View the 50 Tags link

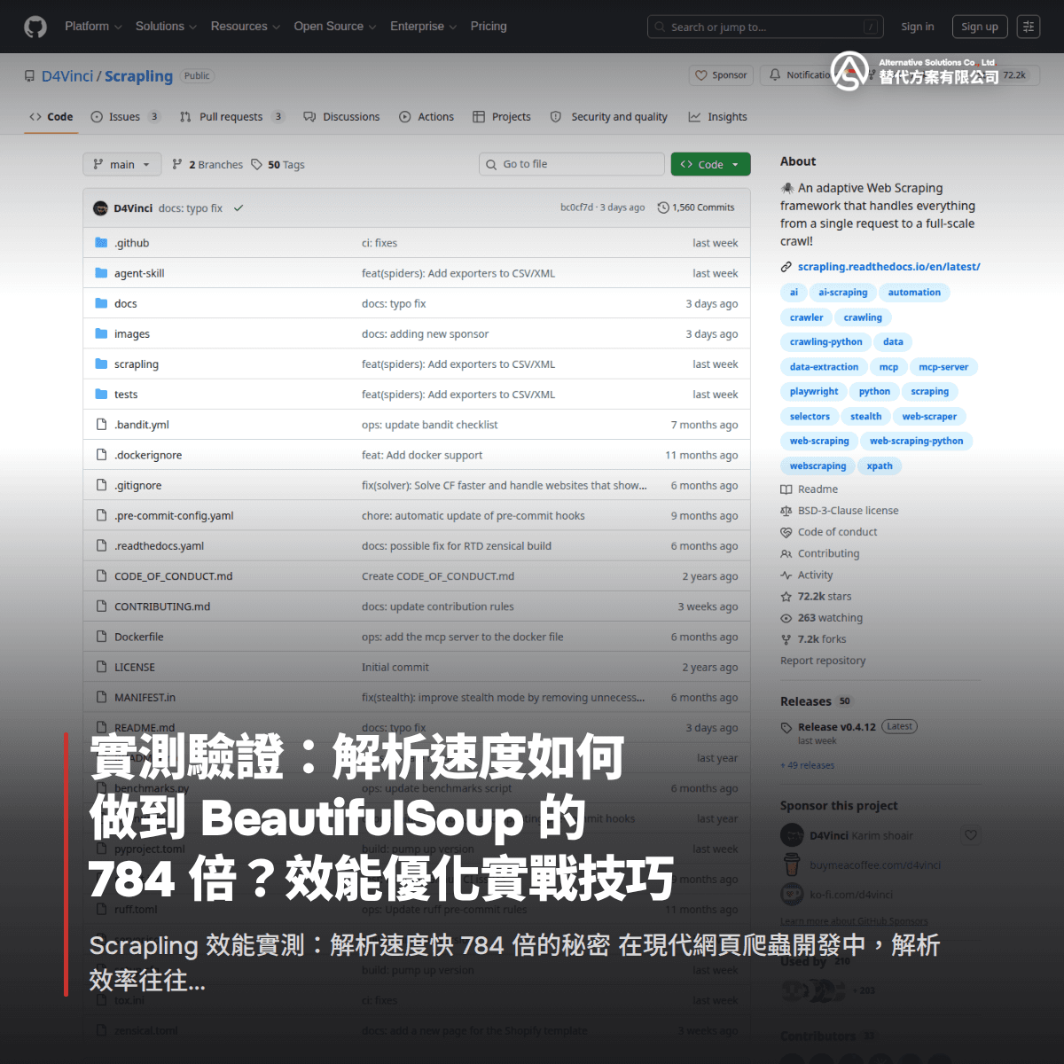click(x=278, y=165)
